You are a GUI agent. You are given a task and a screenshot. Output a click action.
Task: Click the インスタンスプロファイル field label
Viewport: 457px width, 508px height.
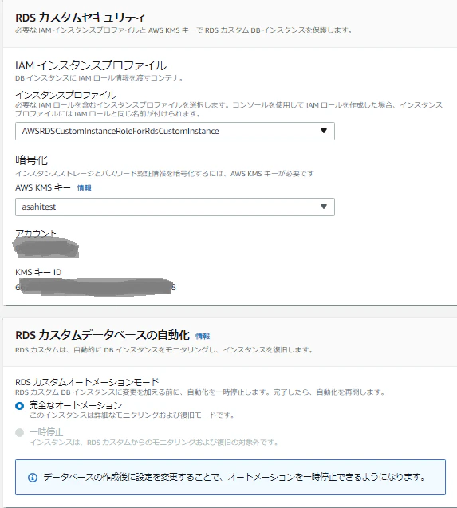[65, 95]
